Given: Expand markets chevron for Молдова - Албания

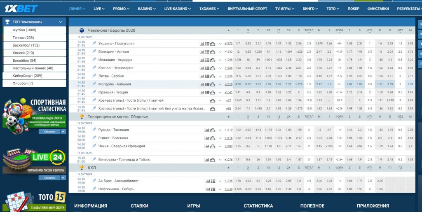Looking at the screenshot, I should 220,84.
